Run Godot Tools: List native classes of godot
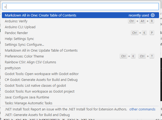Image resolution: width=162 pixels, height=120 pixels. [35, 86]
